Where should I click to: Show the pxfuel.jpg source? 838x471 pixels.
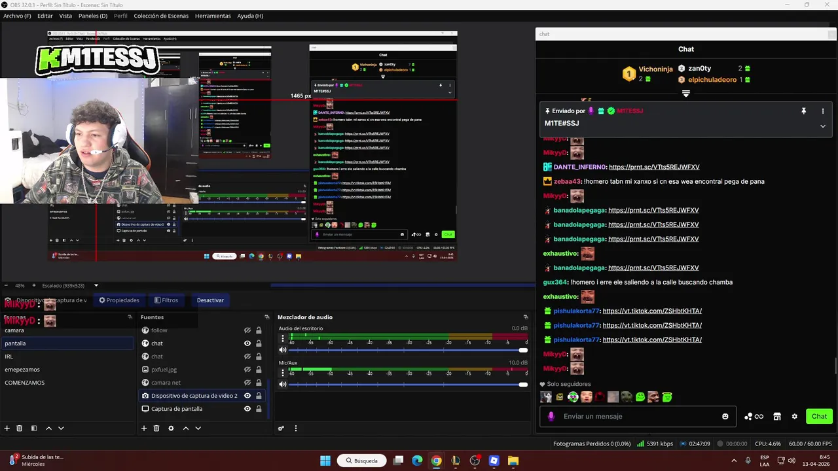[247, 370]
